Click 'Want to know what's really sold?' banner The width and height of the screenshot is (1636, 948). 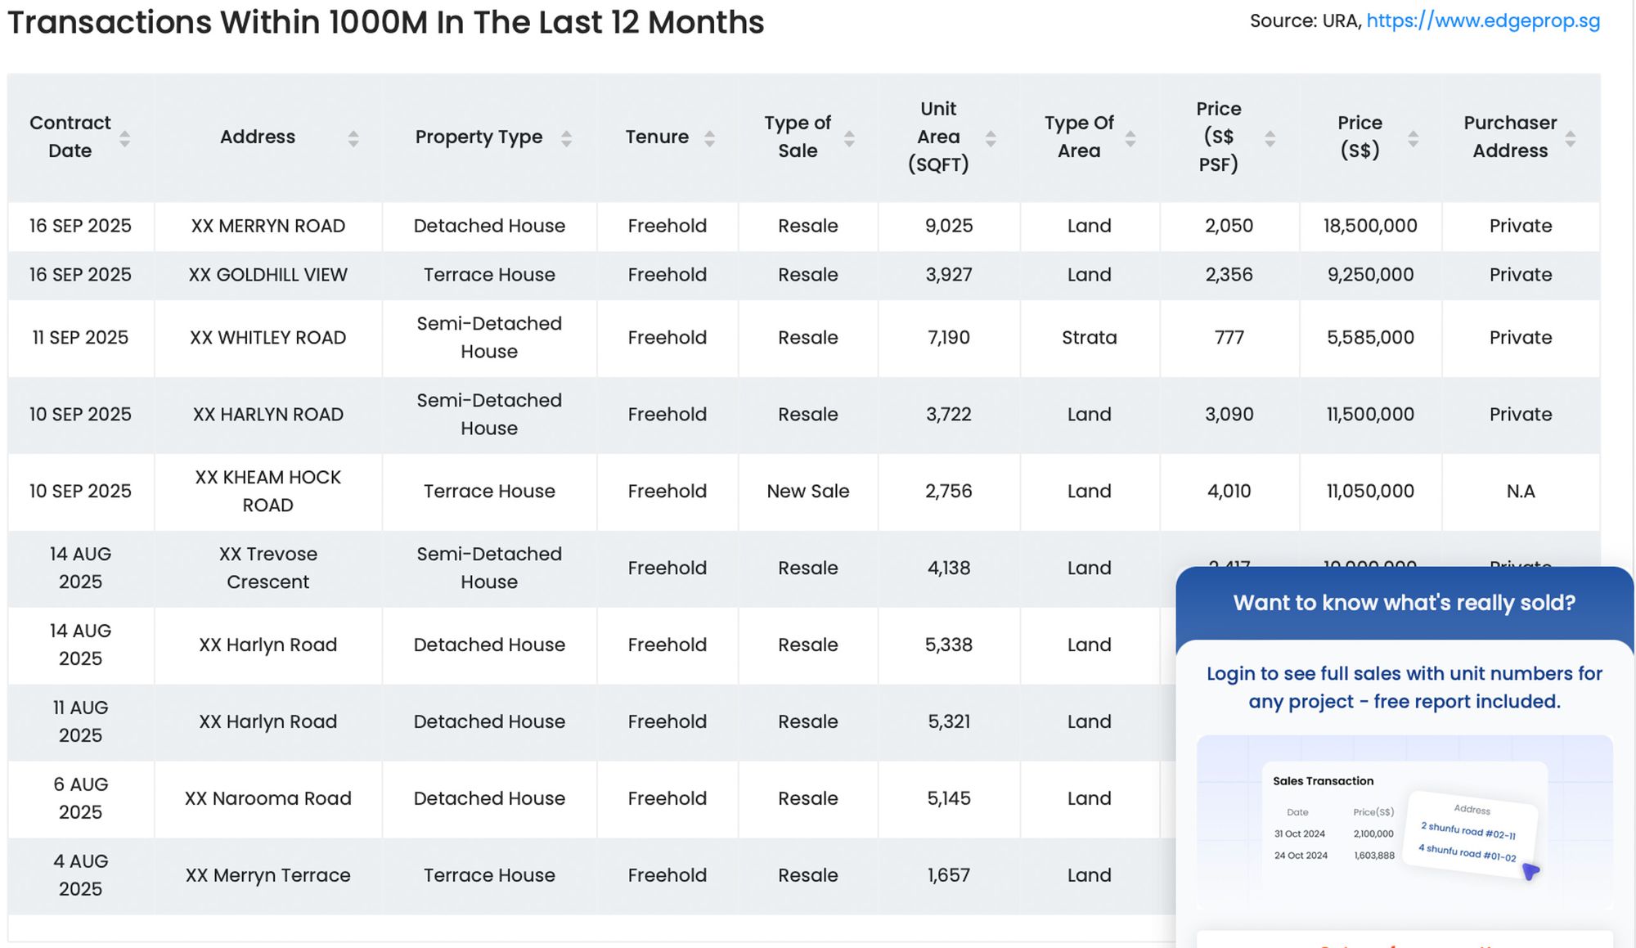pos(1404,603)
